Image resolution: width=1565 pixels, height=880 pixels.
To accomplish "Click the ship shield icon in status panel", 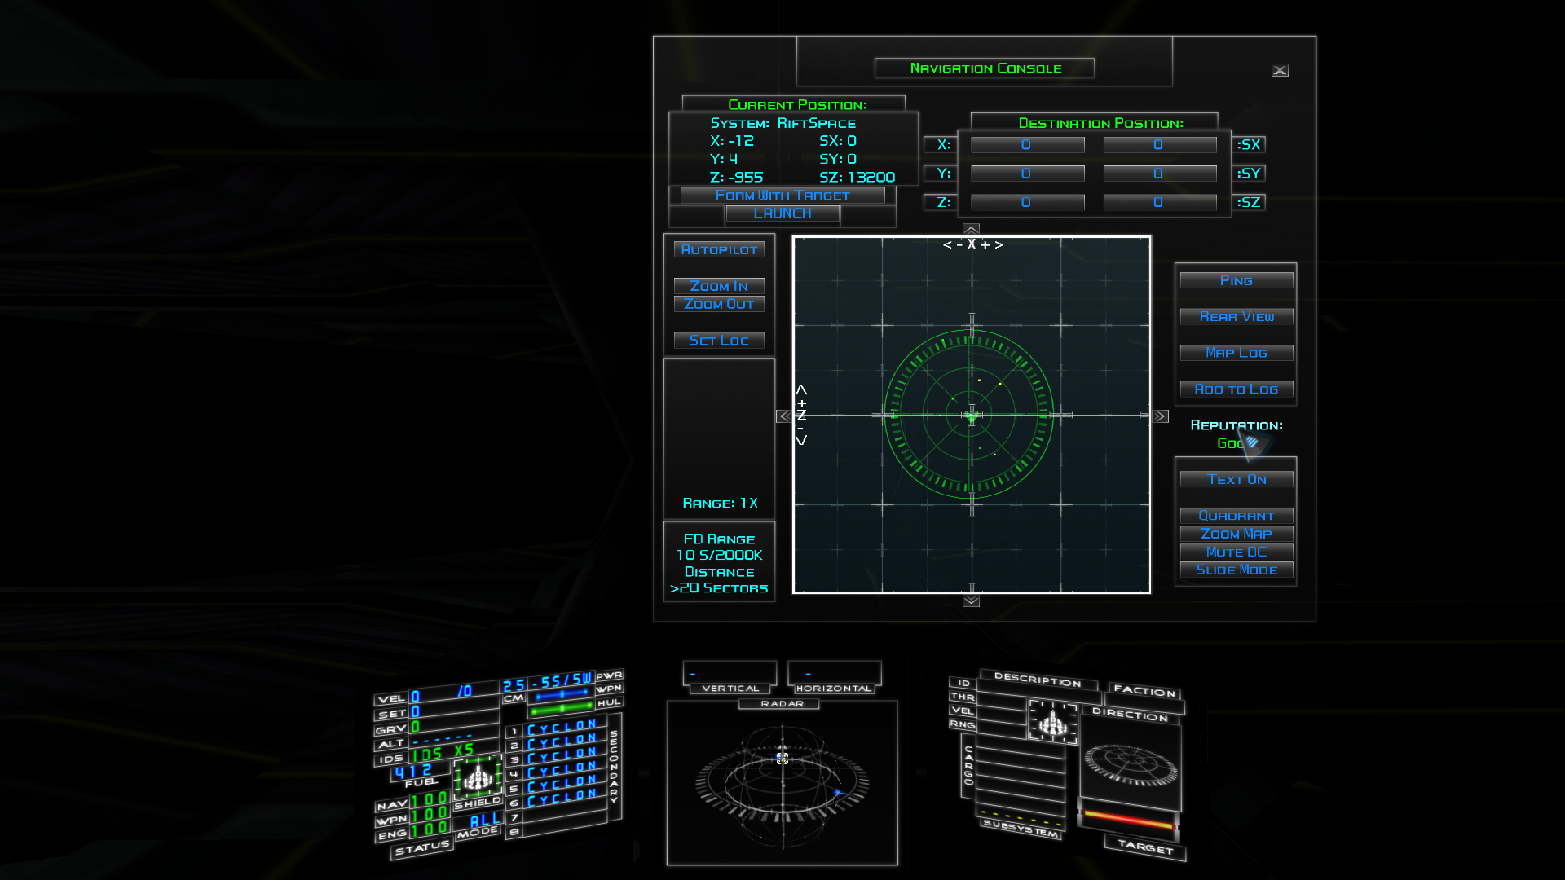I will tap(478, 776).
